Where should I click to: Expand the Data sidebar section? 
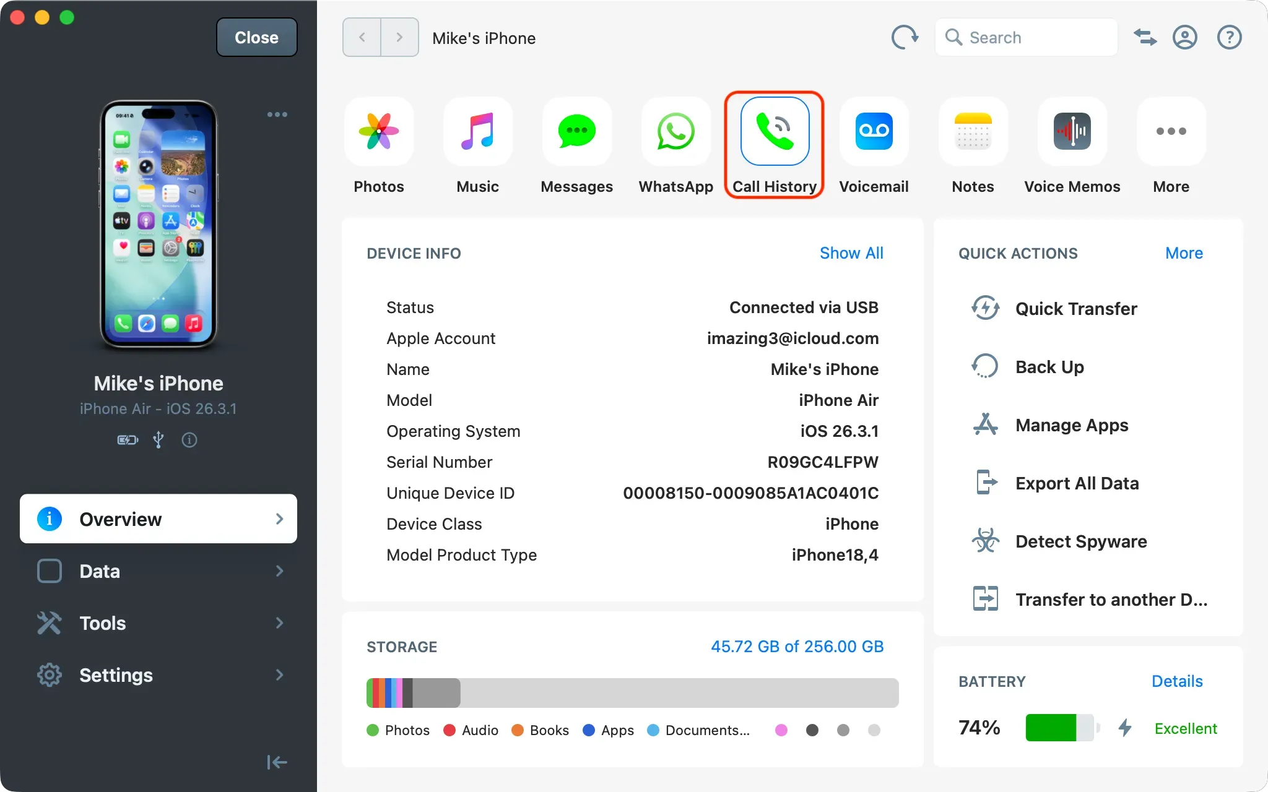click(158, 570)
